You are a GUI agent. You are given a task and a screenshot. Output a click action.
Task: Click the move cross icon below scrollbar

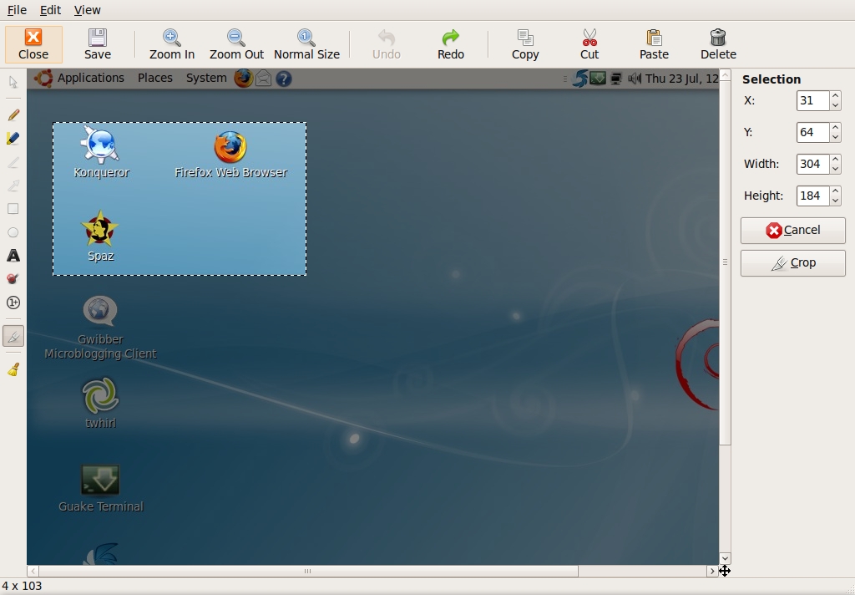point(725,571)
